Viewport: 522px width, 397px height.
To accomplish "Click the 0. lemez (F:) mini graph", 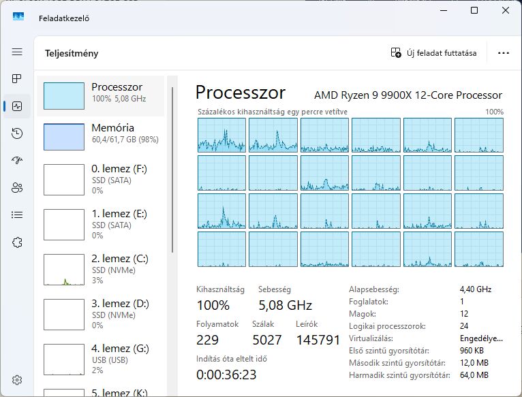I will coord(64,180).
